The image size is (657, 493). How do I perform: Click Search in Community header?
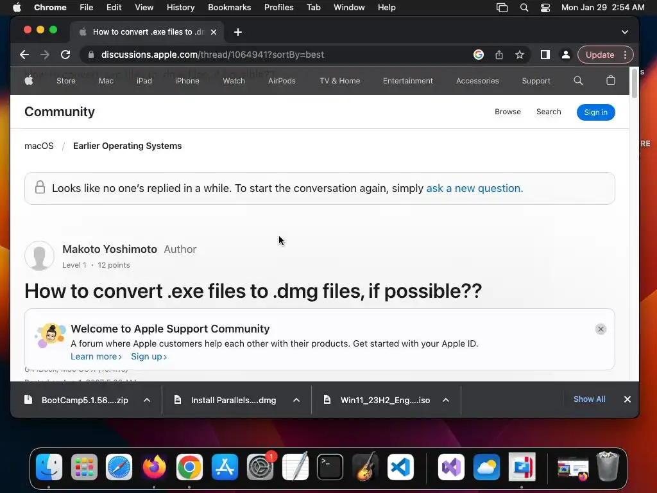click(x=549, y=112)
